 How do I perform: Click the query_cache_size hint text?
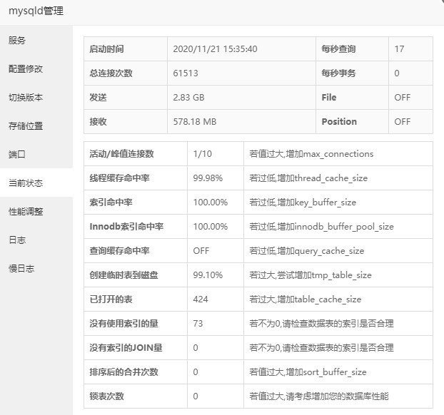(x=306, y=251)
